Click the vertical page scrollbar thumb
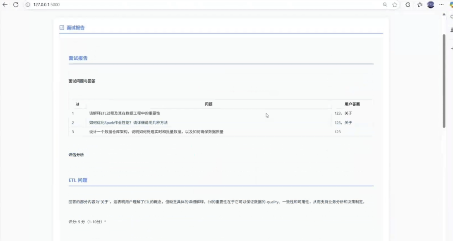The height and width of the screenshot is (241, 453). click(x=444, y=81)
